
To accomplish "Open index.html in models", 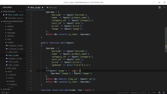I will [13, 52].
